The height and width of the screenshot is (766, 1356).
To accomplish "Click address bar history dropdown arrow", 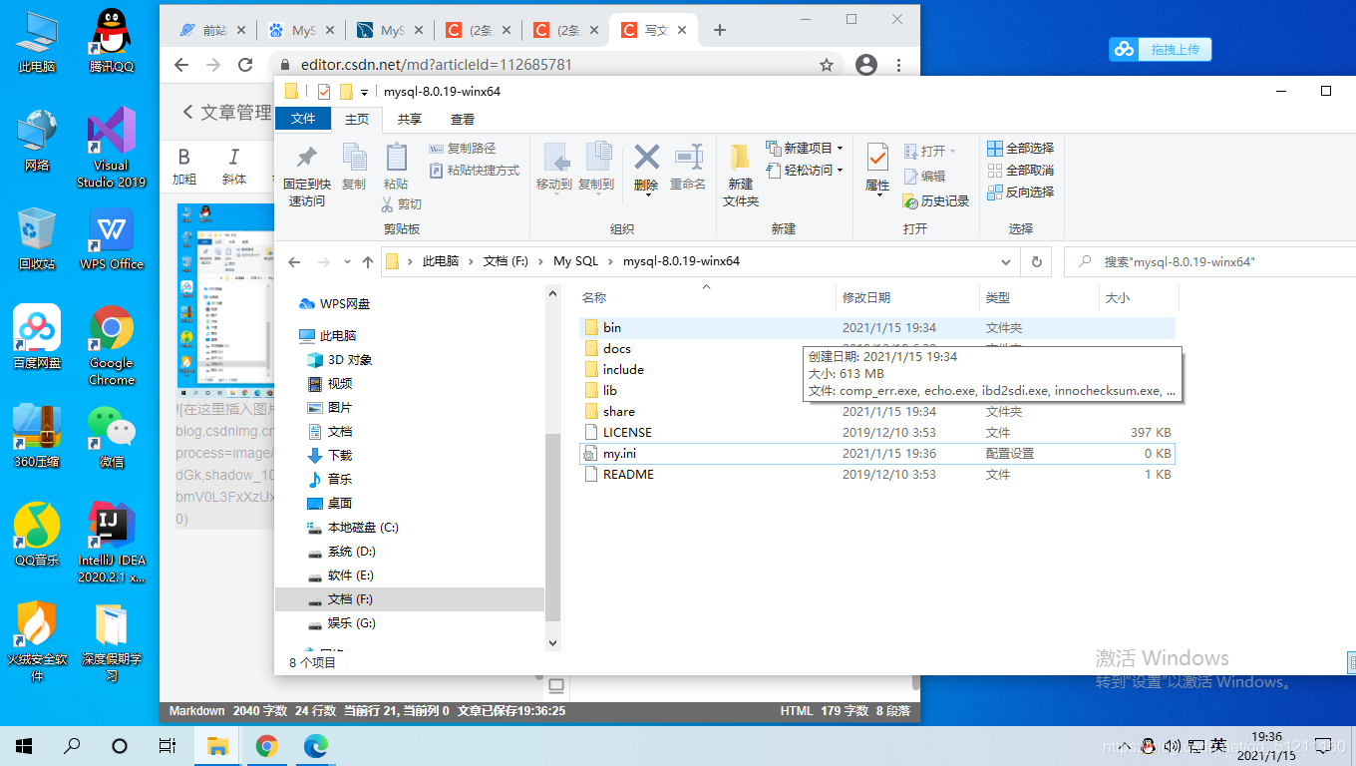I will coord(1006,261).
